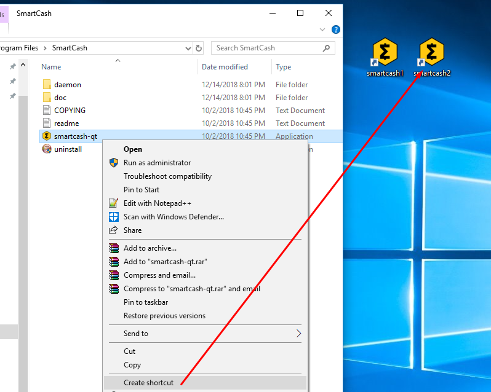The height and width of the screenshot is (392, 491).
Task: Select the COPYING file name
Action: point(70,111)
